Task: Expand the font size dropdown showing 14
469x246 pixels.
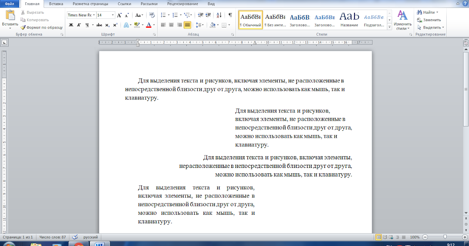Action: pos(113,15)
